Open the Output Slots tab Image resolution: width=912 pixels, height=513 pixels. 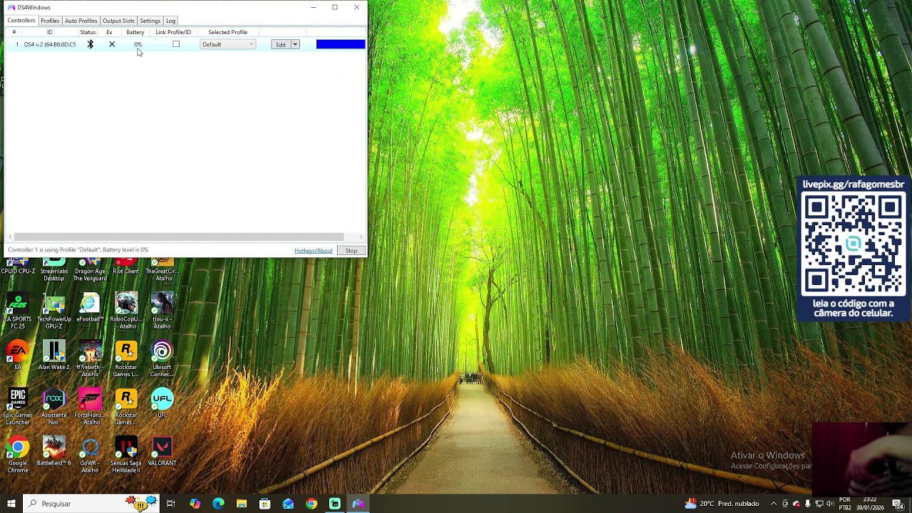click(118, 21)
